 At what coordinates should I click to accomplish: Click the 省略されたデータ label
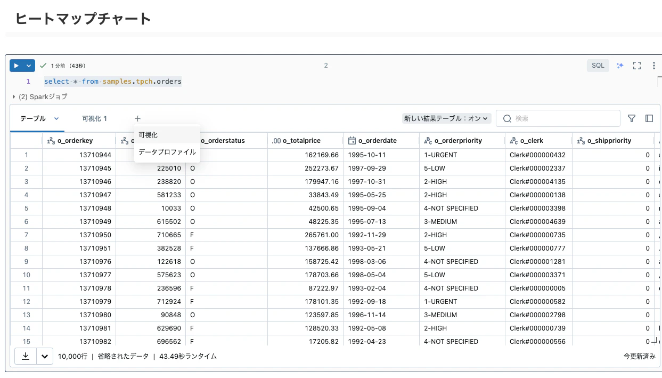pyautogui.click(x=123, y=356)
